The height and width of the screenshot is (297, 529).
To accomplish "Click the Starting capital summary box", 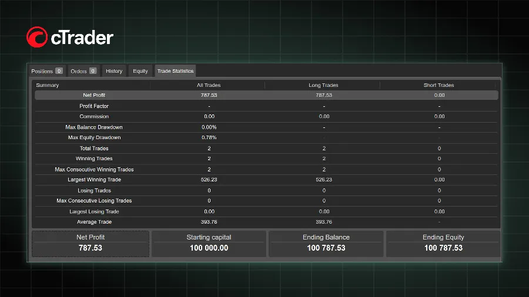I will (x=209, y=244).
